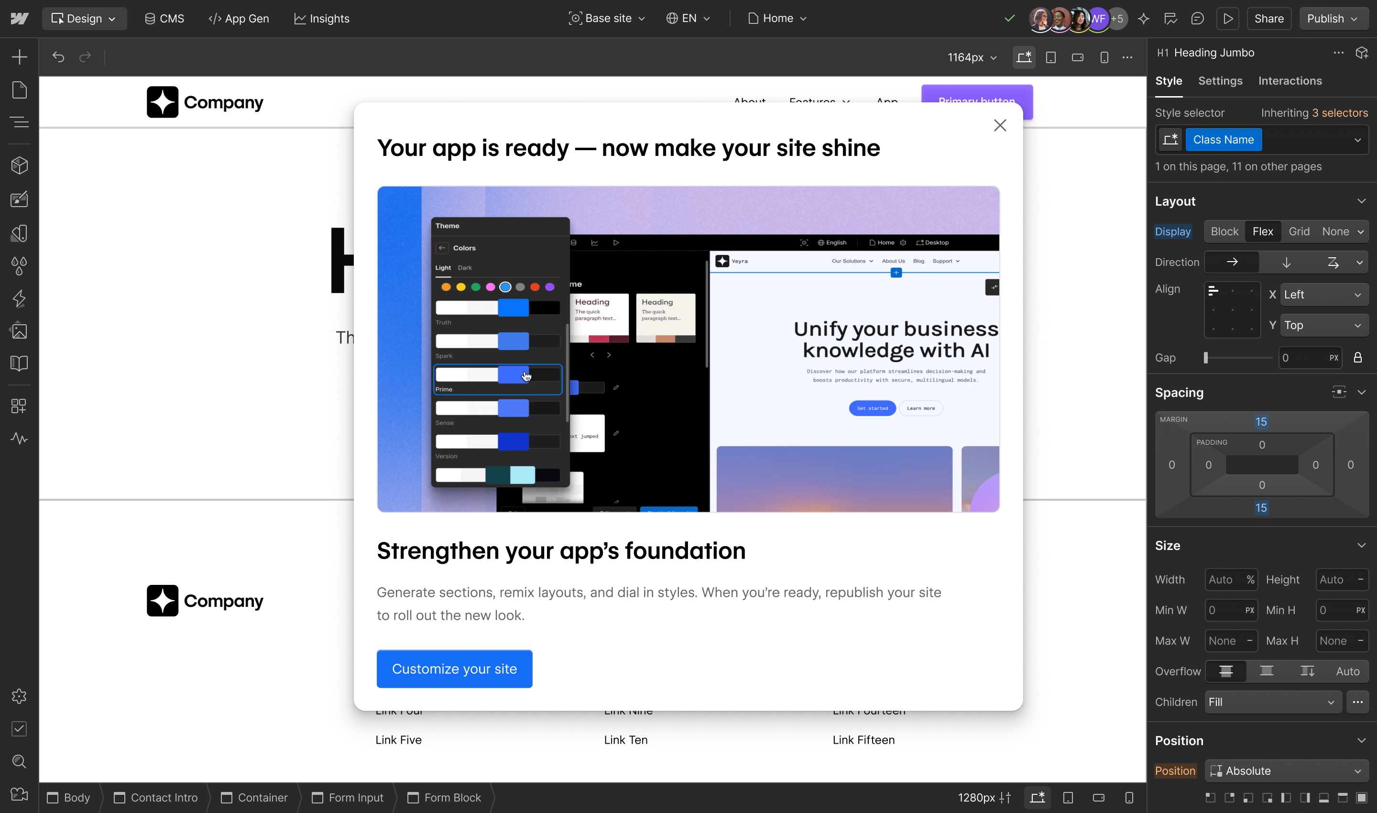Open the Design mode dropdown
The height and width of the screenshot is (813, 1377).
tap(84, 19)
